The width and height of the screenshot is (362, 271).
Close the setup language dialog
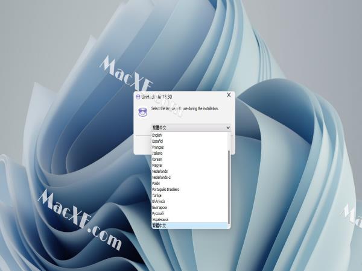229,95
